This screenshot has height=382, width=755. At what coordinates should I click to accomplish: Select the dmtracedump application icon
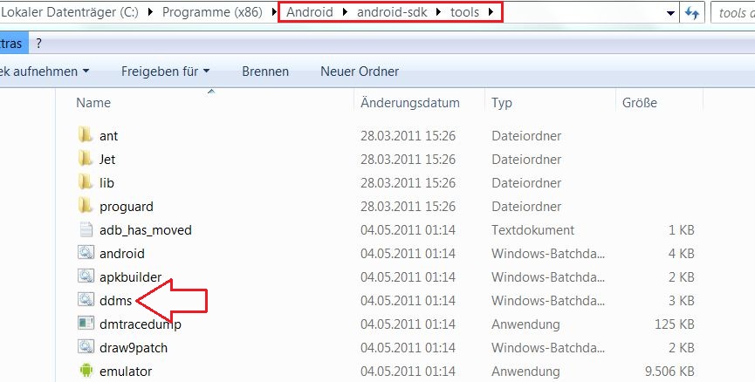86,324
